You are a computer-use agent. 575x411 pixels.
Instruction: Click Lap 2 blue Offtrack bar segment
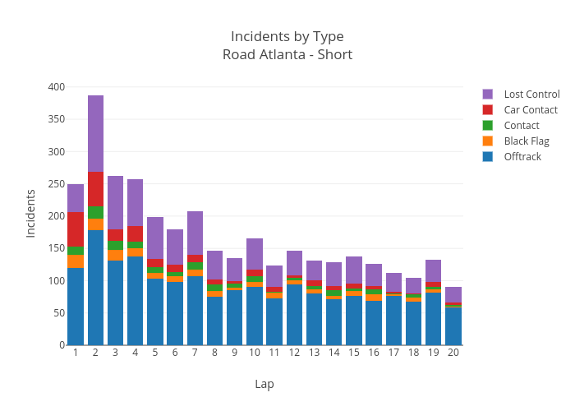[x=95, y=287]
